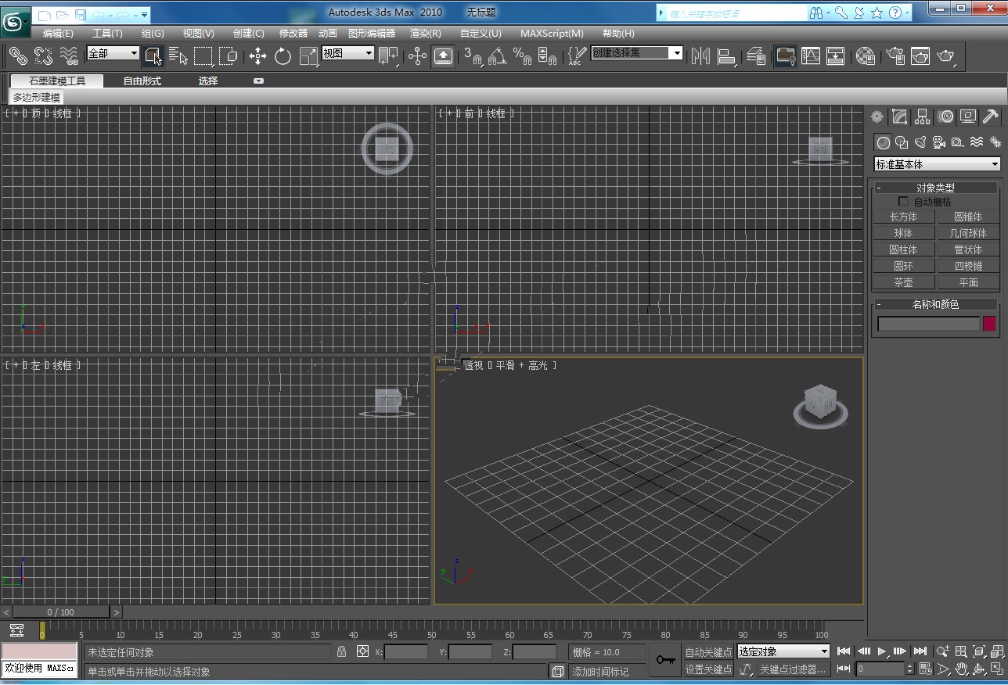Viewport: 1008px width, 685px height.
Task: Click the object name input field
Action: 929,324
